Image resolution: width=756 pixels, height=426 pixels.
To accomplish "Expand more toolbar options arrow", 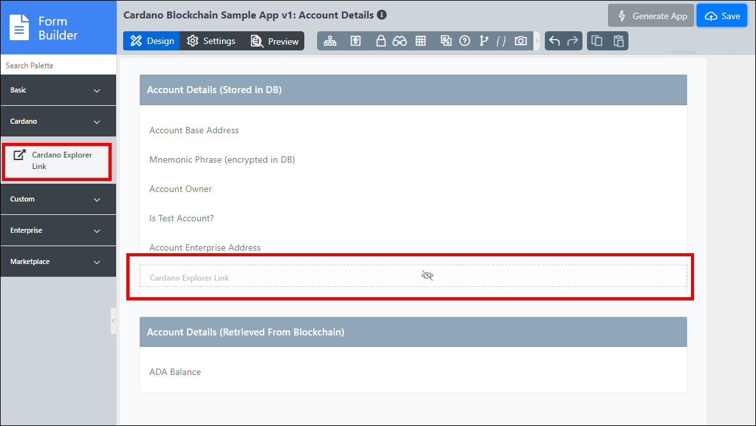I will [537, 41].
